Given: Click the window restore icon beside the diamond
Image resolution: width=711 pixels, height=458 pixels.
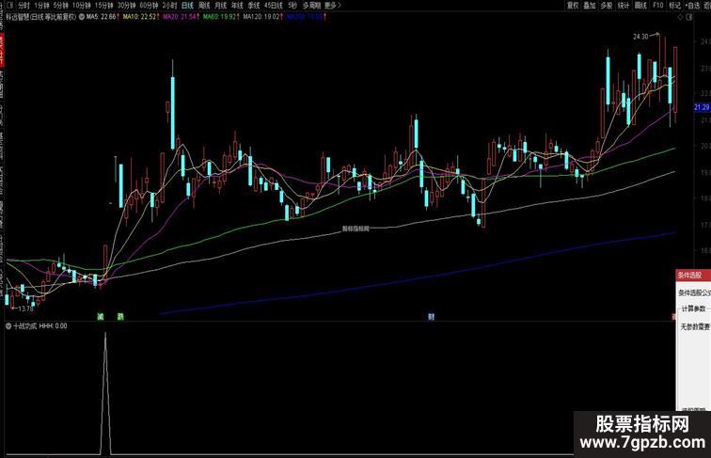Looking at the screenshot, I should [x=689, y=17].
